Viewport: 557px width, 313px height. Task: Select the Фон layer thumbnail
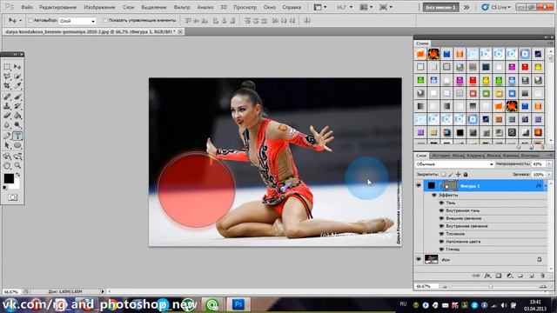432,259
